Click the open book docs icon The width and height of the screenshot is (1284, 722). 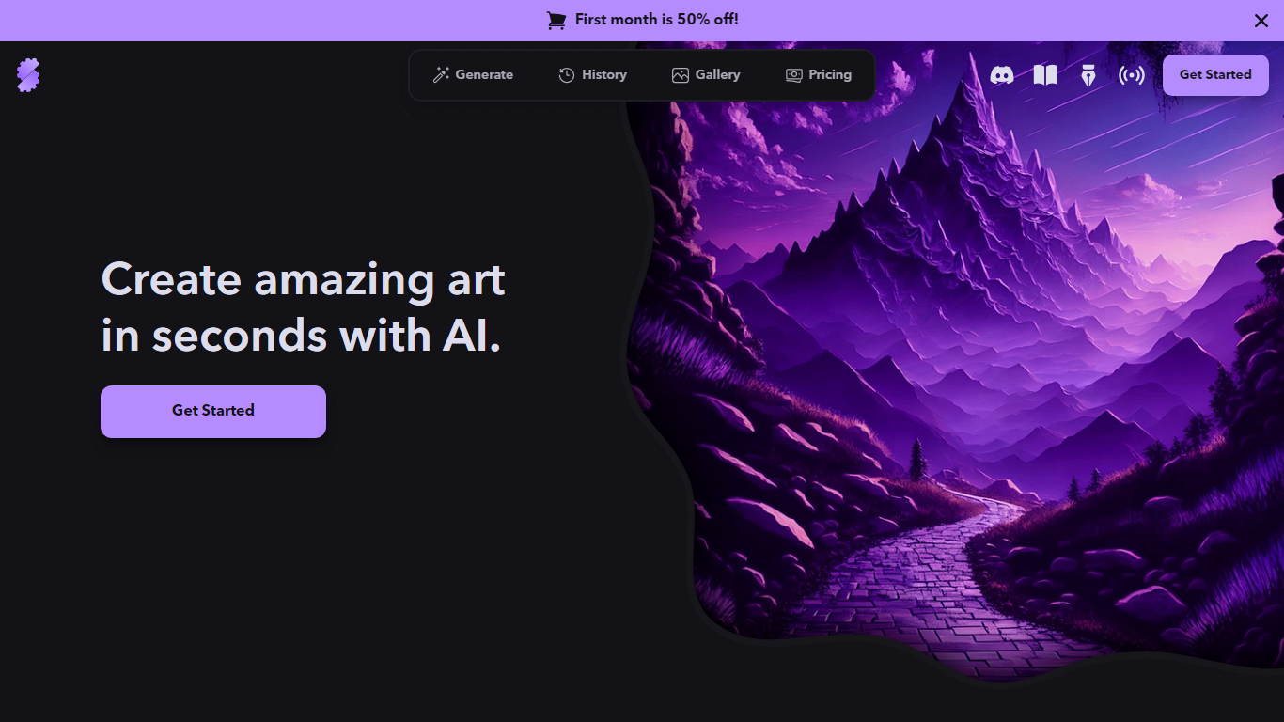pos(1045,75)
